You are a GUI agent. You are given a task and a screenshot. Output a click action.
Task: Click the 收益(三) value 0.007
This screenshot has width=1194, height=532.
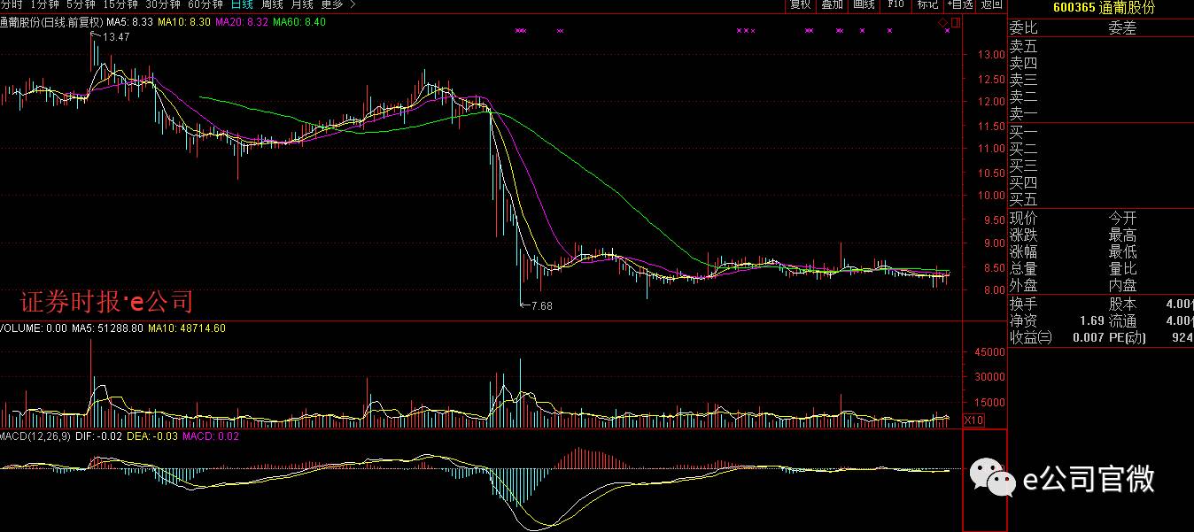(x=1089, y=337)
